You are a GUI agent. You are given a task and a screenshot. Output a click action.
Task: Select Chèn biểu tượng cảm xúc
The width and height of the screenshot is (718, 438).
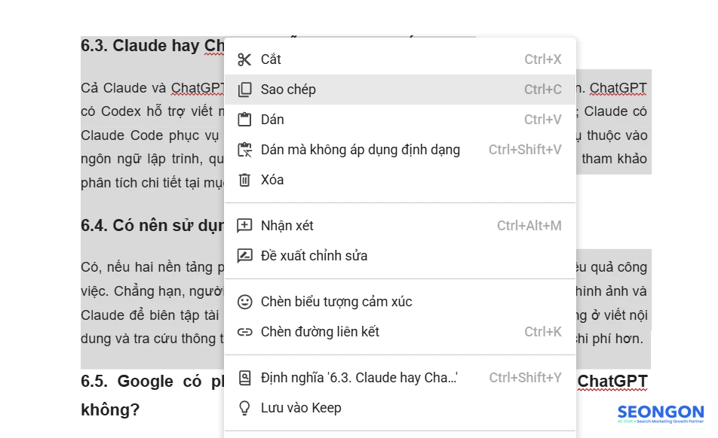(400, 302)
